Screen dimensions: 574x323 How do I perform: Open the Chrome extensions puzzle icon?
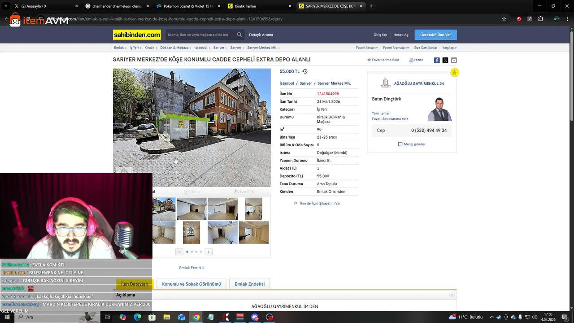tap(541, 19)
